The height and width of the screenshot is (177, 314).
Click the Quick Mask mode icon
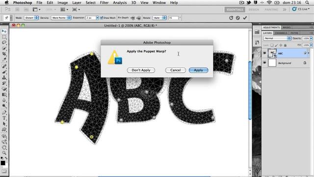click(x=4, y=171)
